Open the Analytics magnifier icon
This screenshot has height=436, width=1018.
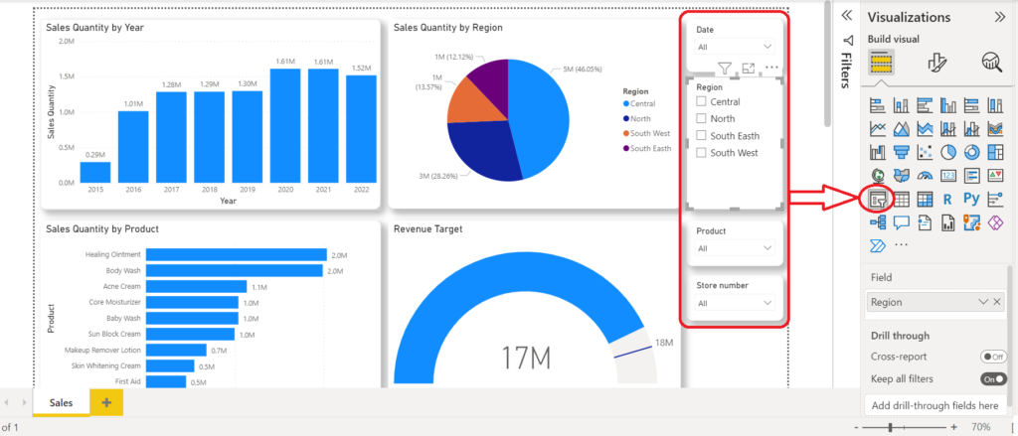coord(991,65)
